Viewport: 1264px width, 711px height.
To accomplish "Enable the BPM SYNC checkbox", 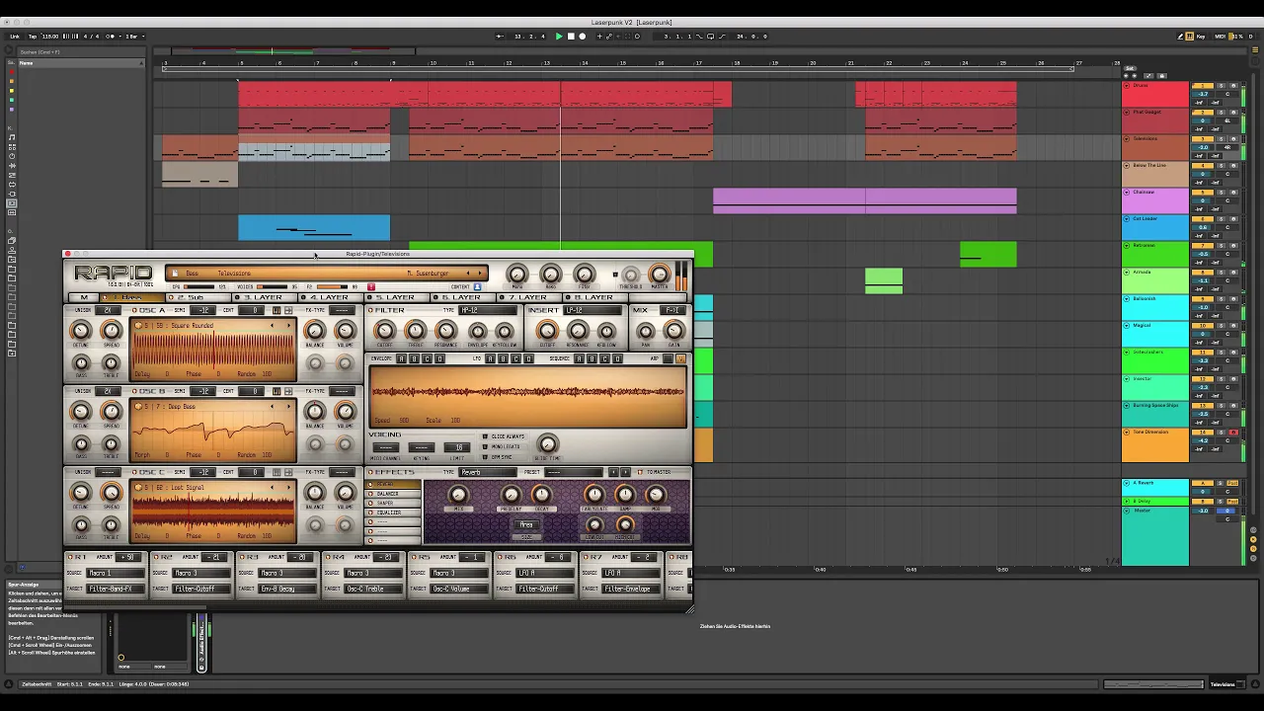I will point(485,457).
